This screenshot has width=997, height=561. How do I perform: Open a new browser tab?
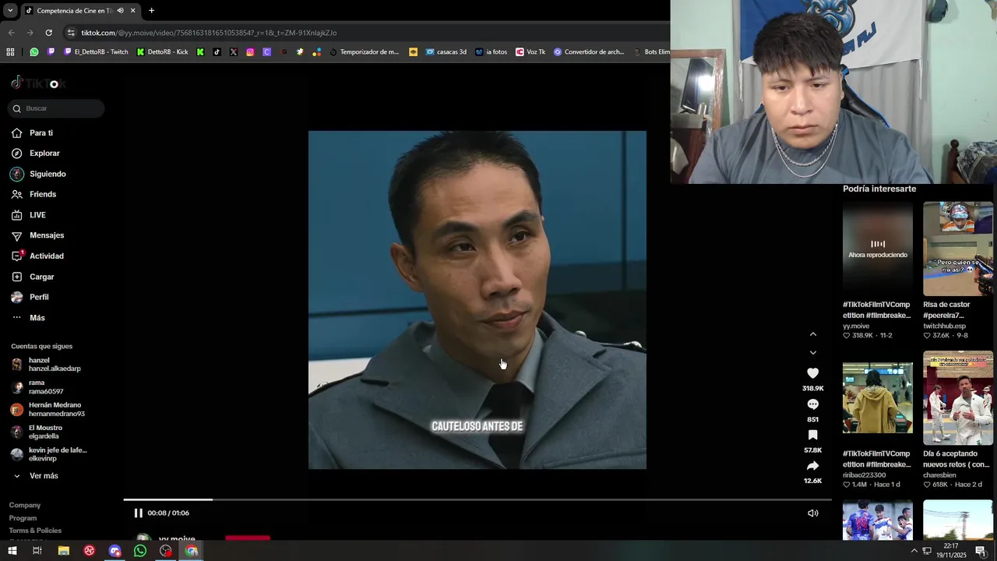151,11
